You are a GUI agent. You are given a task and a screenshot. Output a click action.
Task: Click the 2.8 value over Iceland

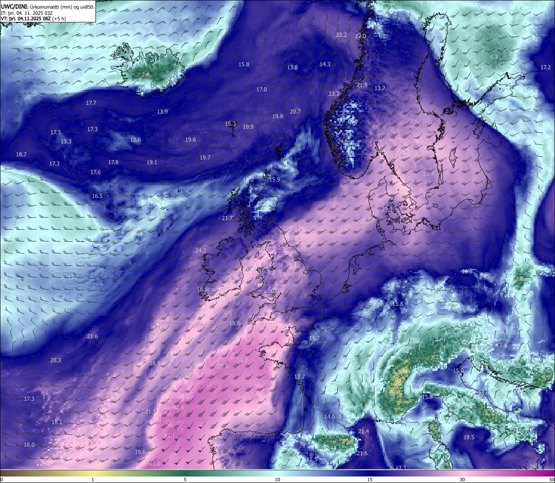click(x=146, y=75)
